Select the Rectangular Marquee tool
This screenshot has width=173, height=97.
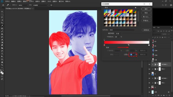(x=2, y=14)
